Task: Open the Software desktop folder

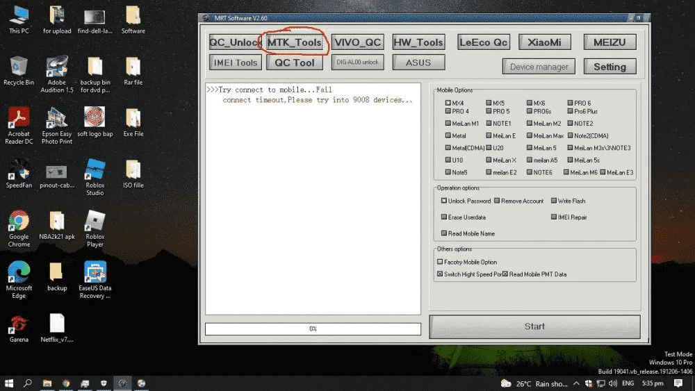Action: (133, 20)
